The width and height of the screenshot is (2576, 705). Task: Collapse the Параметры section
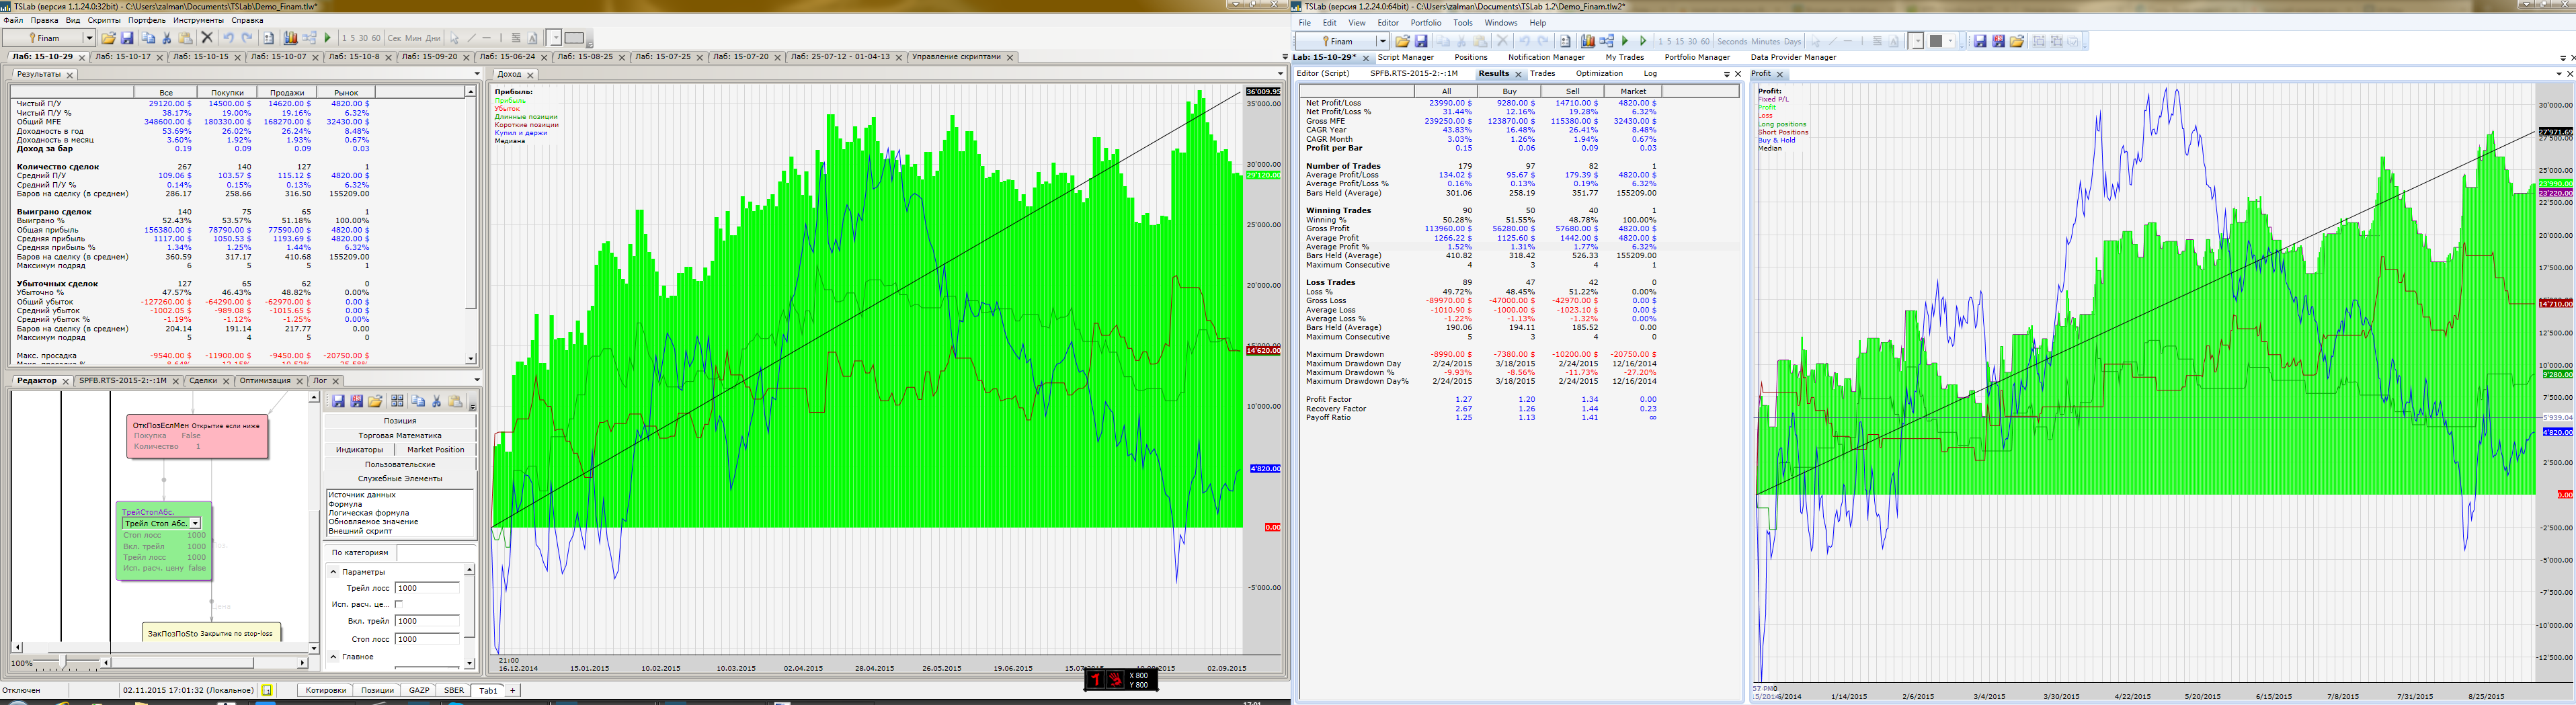(x=334, y=572)
